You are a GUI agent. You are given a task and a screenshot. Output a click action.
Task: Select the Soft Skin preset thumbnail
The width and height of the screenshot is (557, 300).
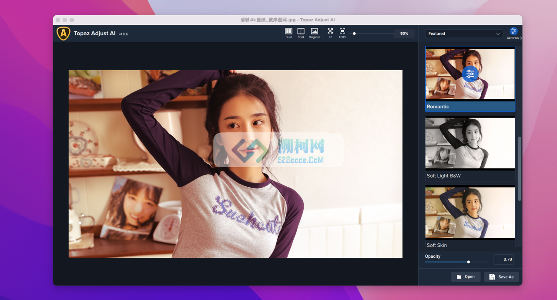tap(470, 212)
